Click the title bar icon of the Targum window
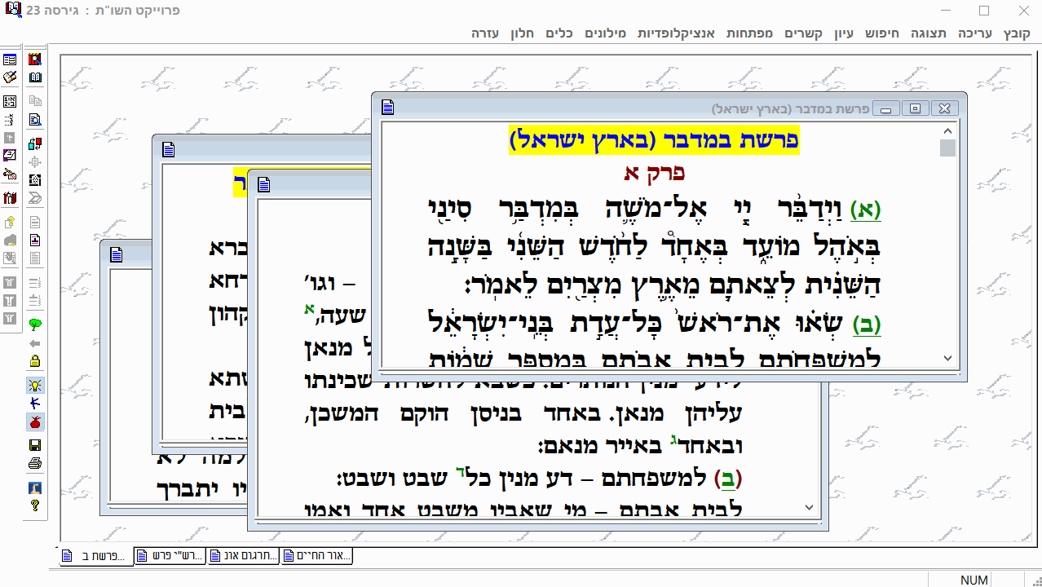The height and width of the screenshot is (587, 1042). (x=168, y=149)
